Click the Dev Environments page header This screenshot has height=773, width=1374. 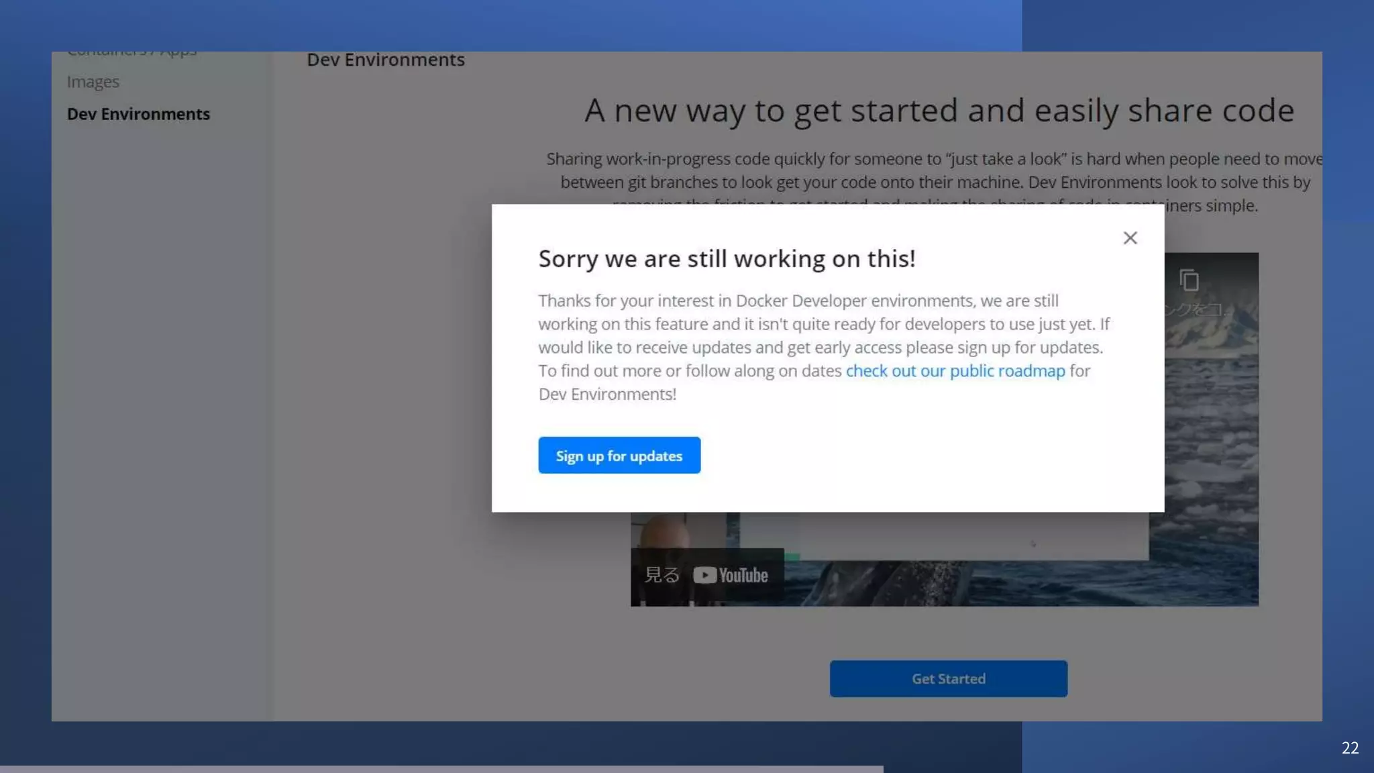coord(386,60)
